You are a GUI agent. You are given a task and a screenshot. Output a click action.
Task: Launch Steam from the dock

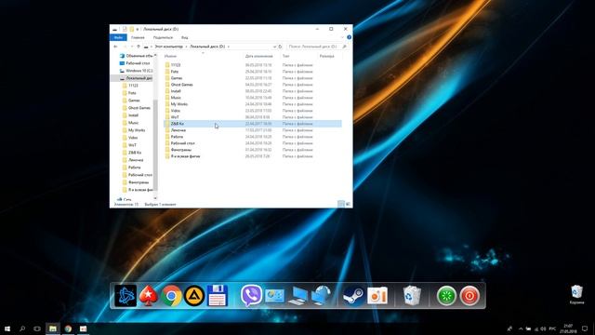[353, 296]
